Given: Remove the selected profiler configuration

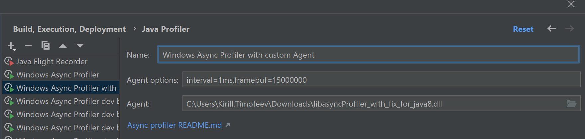Looking at the screenshot, I should [x=28, y=46].
